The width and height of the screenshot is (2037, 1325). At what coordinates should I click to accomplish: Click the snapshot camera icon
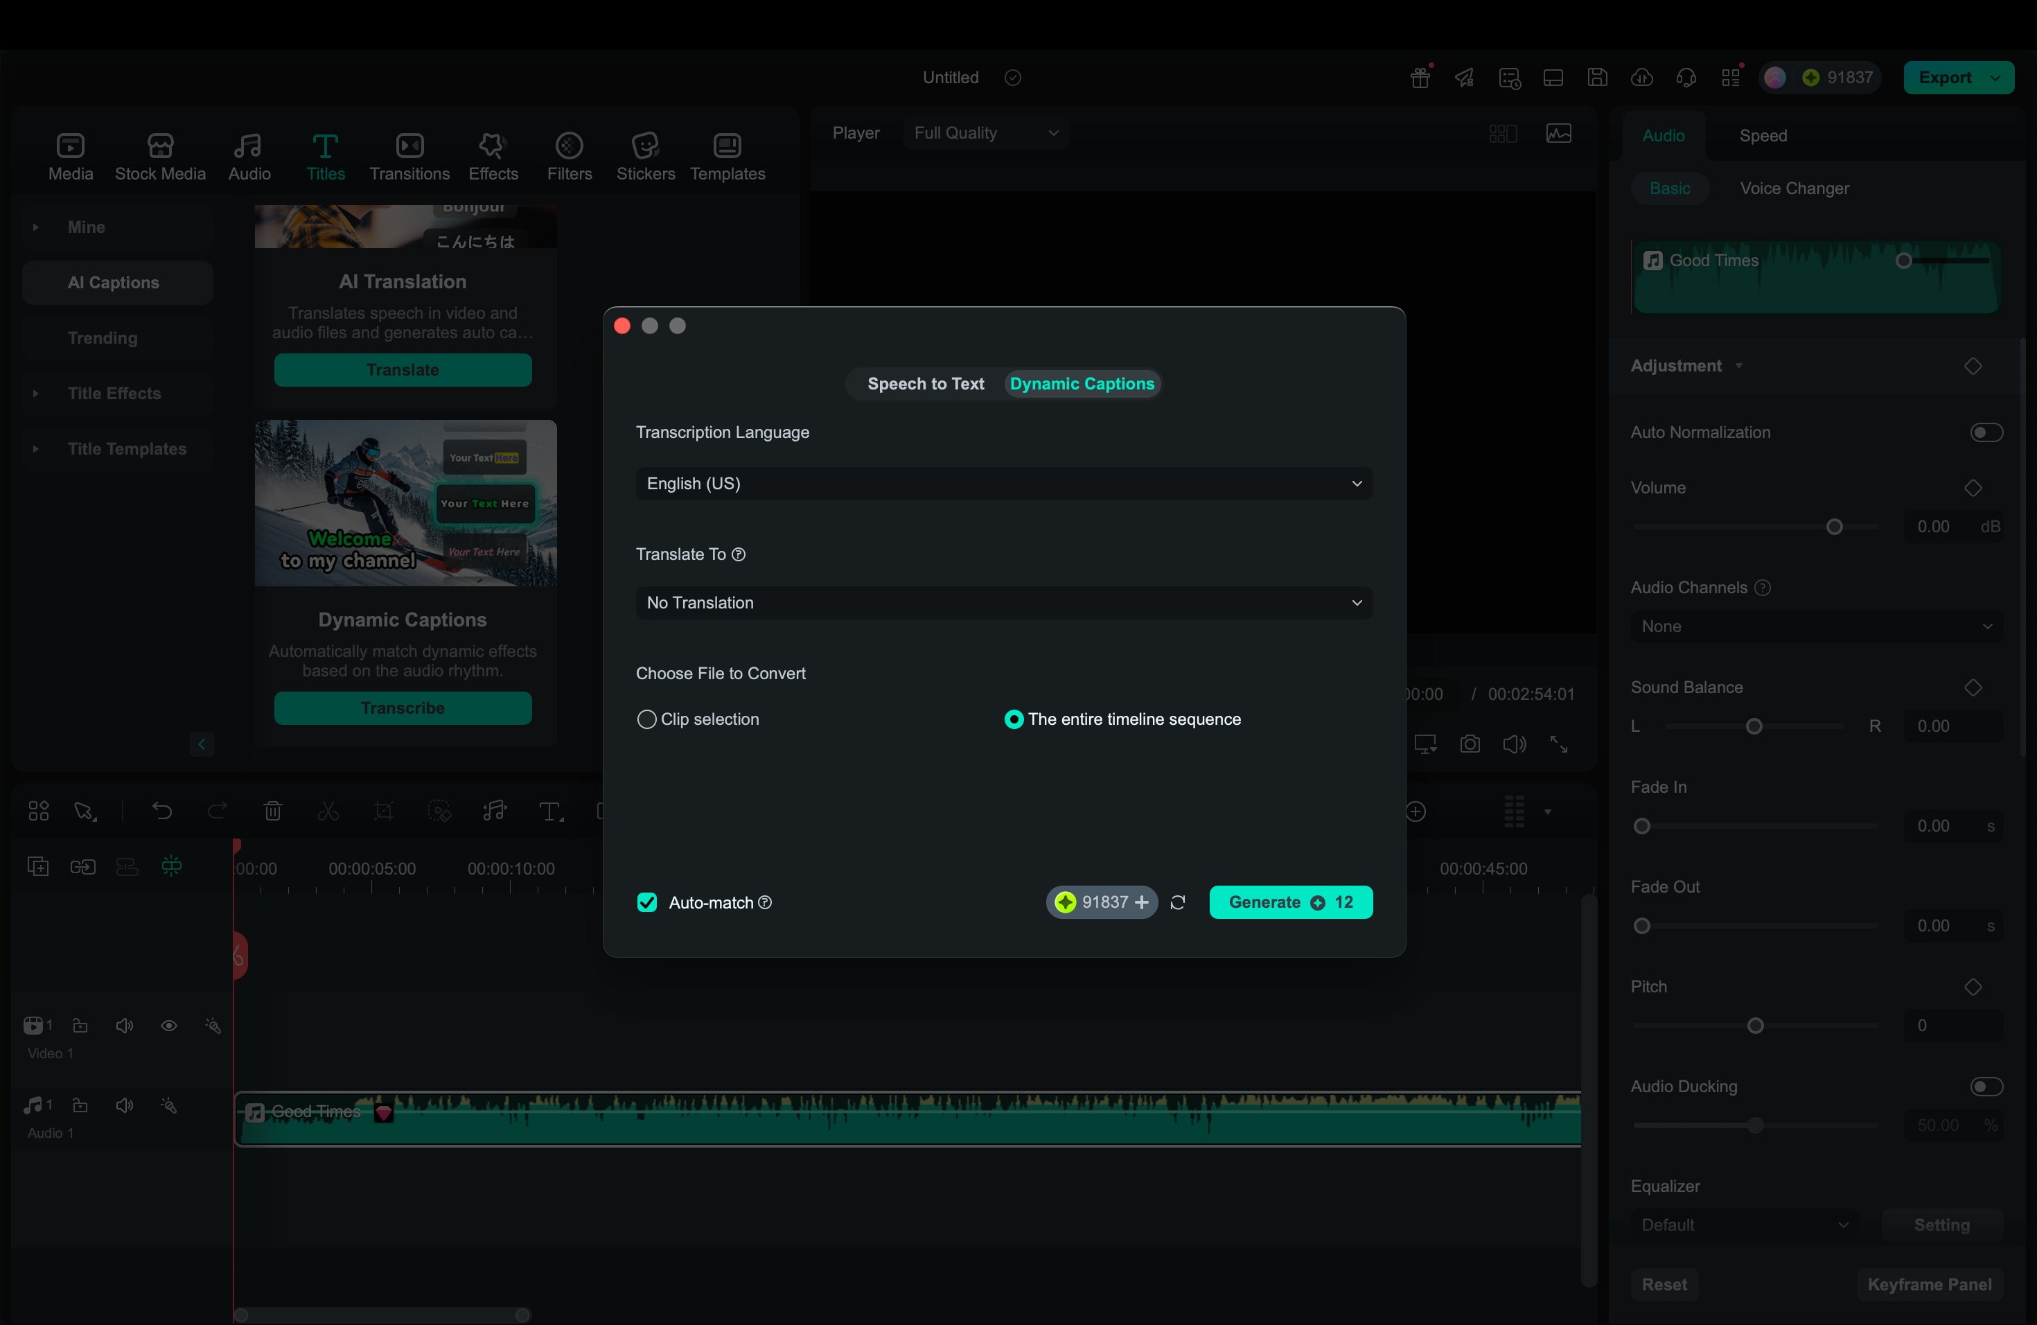click(1470, 744)
